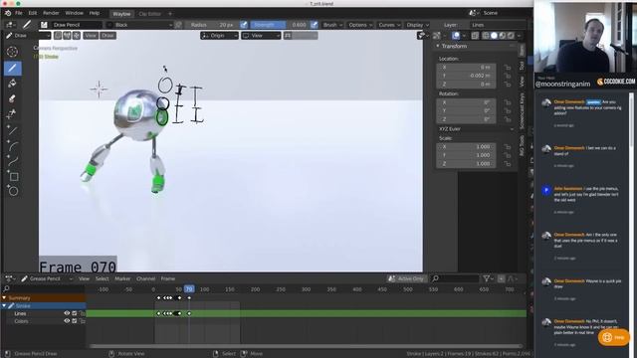Image resolution: width=637 pixels, height=358 pixels.
Task: Open the Render menu
Action: 51,13
